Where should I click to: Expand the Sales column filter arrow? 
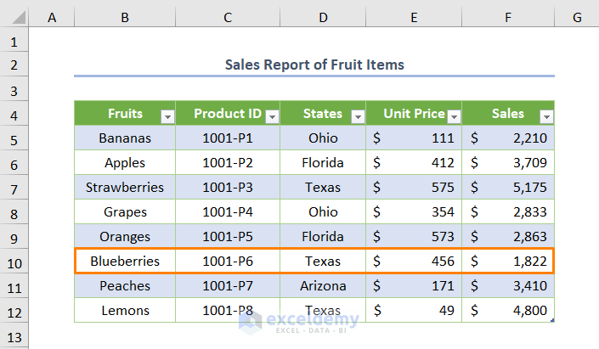546,116
